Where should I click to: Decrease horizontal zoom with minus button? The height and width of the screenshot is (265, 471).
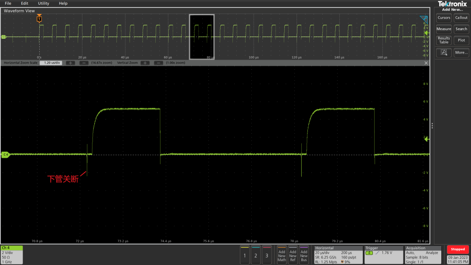point(84,63)
